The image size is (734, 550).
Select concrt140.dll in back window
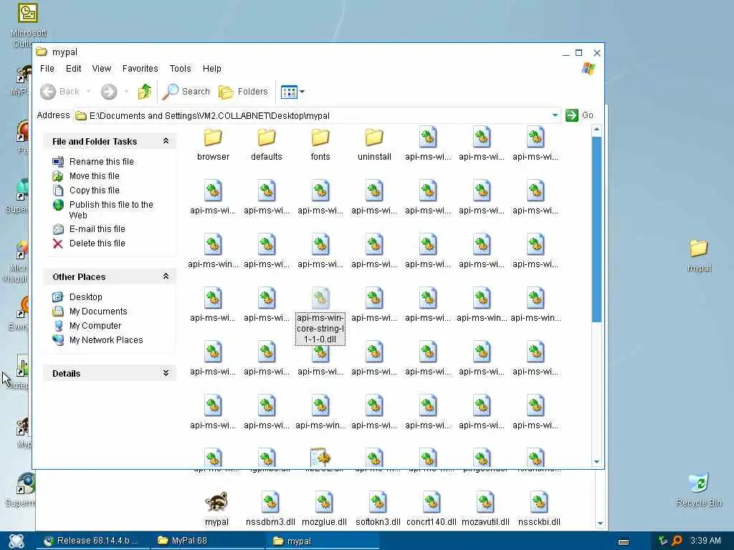click(431, 509)
